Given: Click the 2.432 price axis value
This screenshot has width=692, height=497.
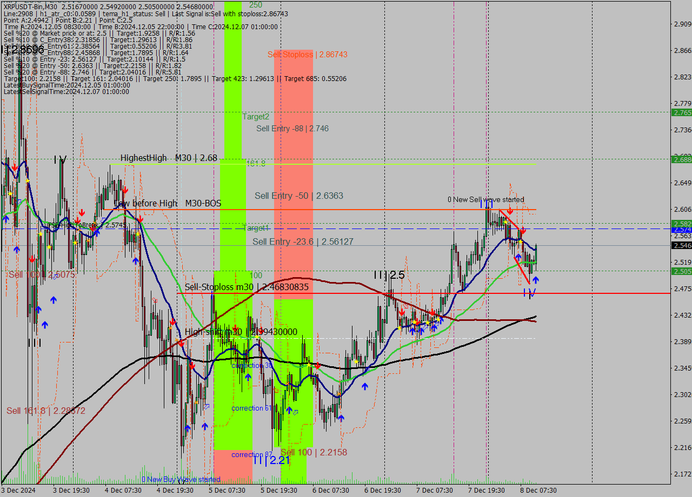Looking at the screenshot, I should pyautogui.click(x=682, y=315).
